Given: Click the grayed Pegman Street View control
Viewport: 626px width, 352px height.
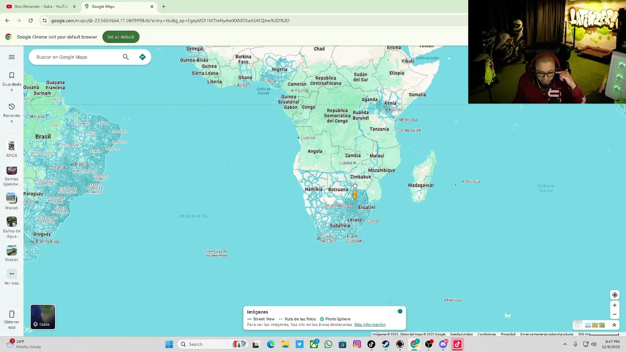Looking at the screenshot, I should [578, 325].
